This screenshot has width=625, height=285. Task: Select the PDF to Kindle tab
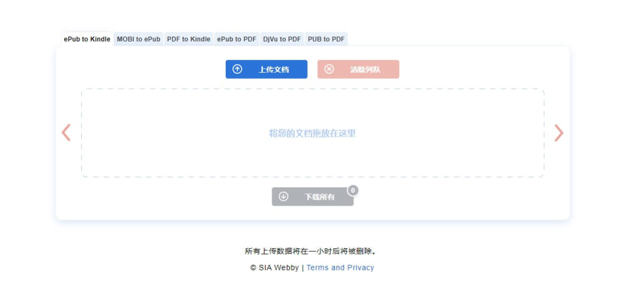(189, 39)
